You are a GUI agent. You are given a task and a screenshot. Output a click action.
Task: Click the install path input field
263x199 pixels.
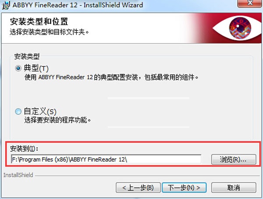point(106,159)
